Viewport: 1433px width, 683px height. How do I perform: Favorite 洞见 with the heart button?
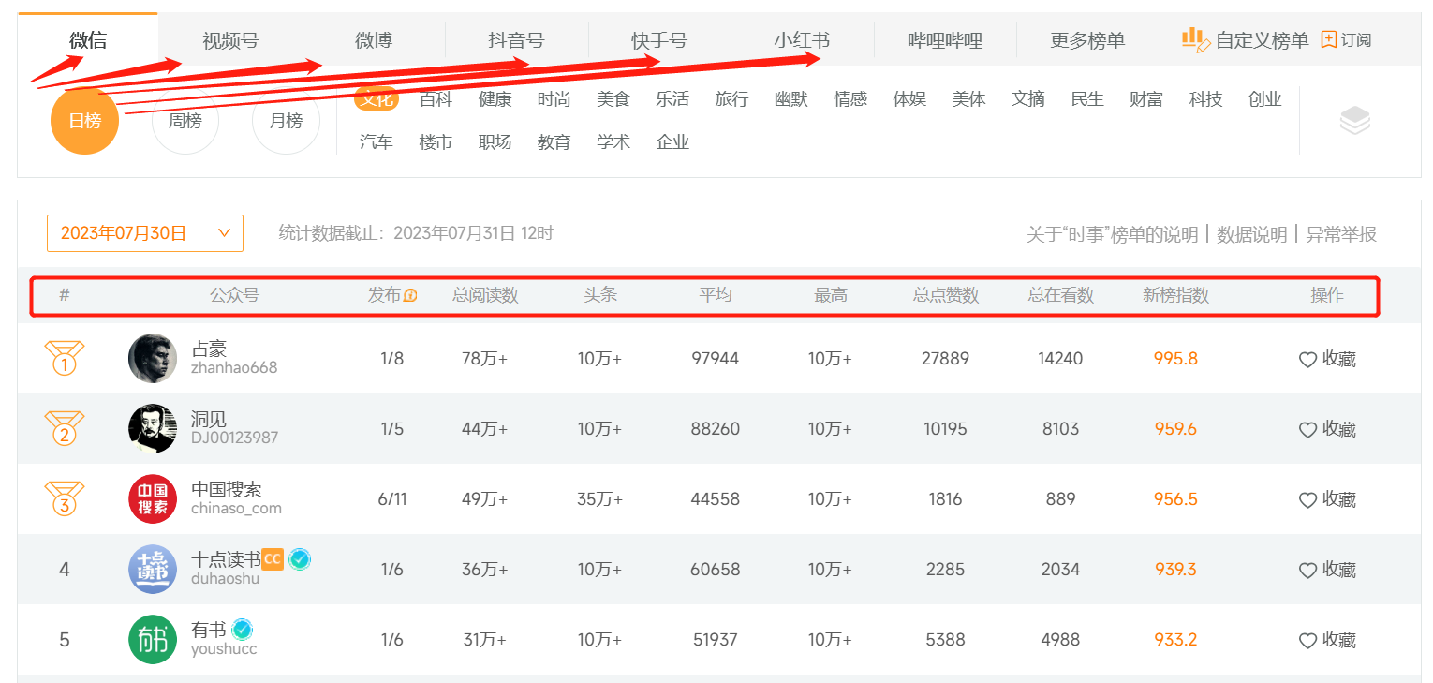click(1307, 430)
